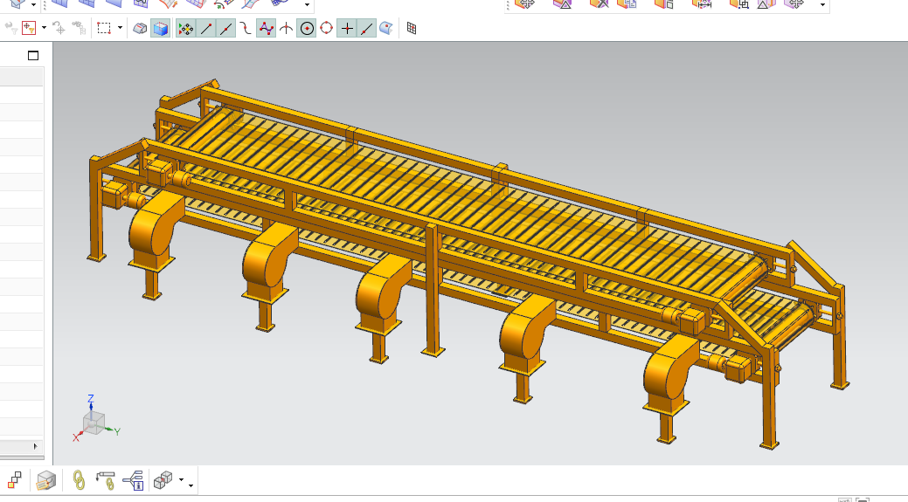This screenshot has height=502, width=908.
Task: Click the Bounded Grid point icon
Action: [x=411, y=28]
